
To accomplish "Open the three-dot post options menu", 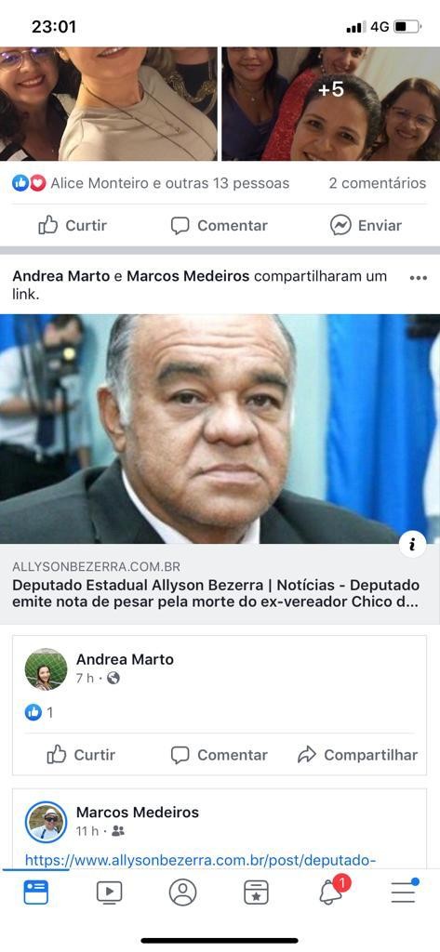I will point(418,277).
